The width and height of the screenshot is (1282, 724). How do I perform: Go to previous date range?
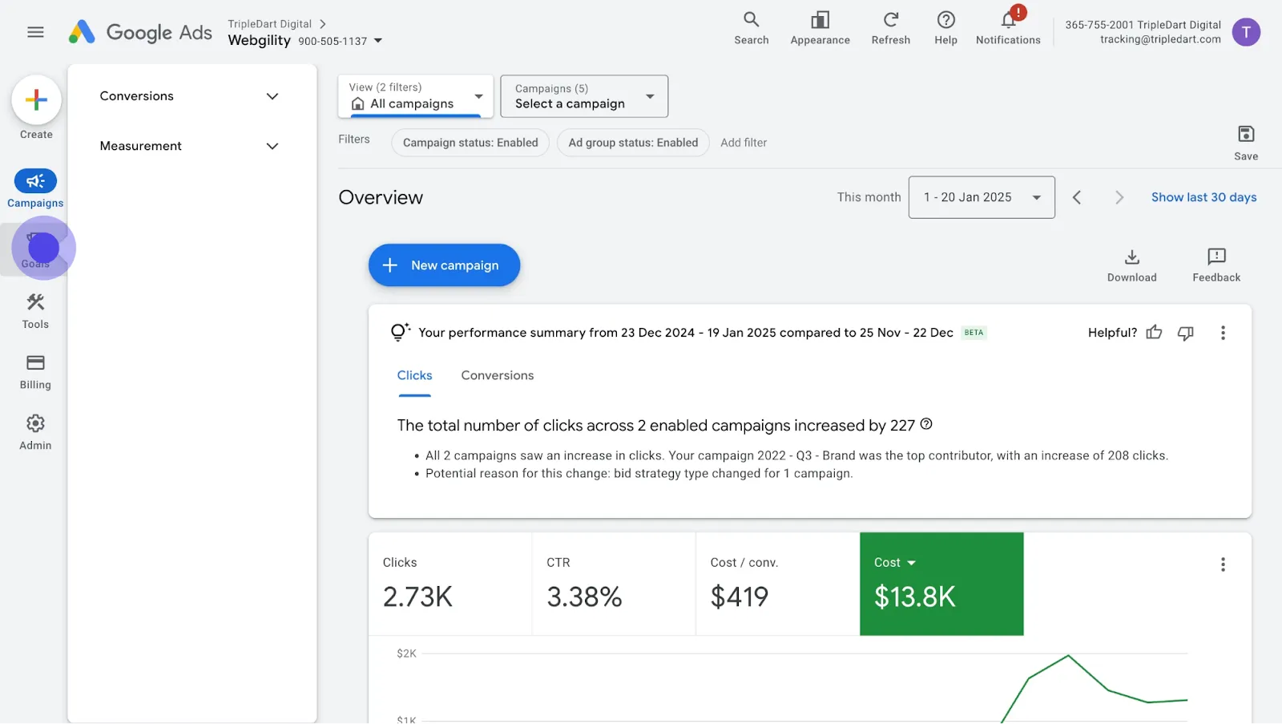pyautogui.click(x=1077, y=197)
